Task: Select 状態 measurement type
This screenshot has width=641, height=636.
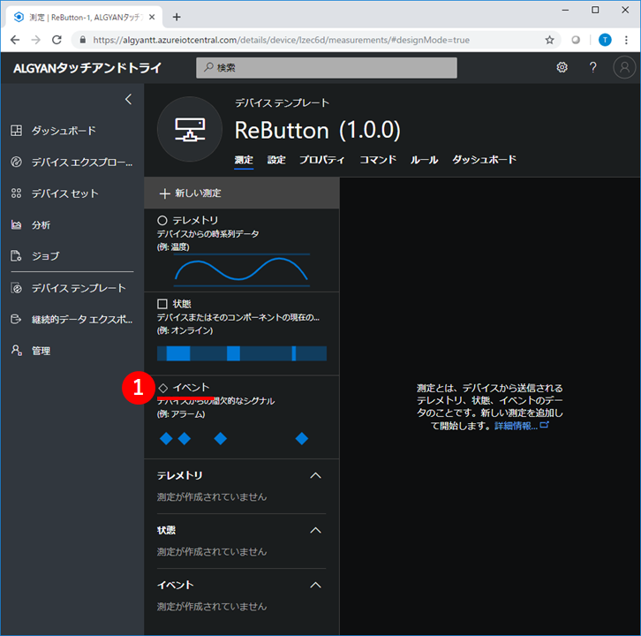Action: [x=242, y=333]
